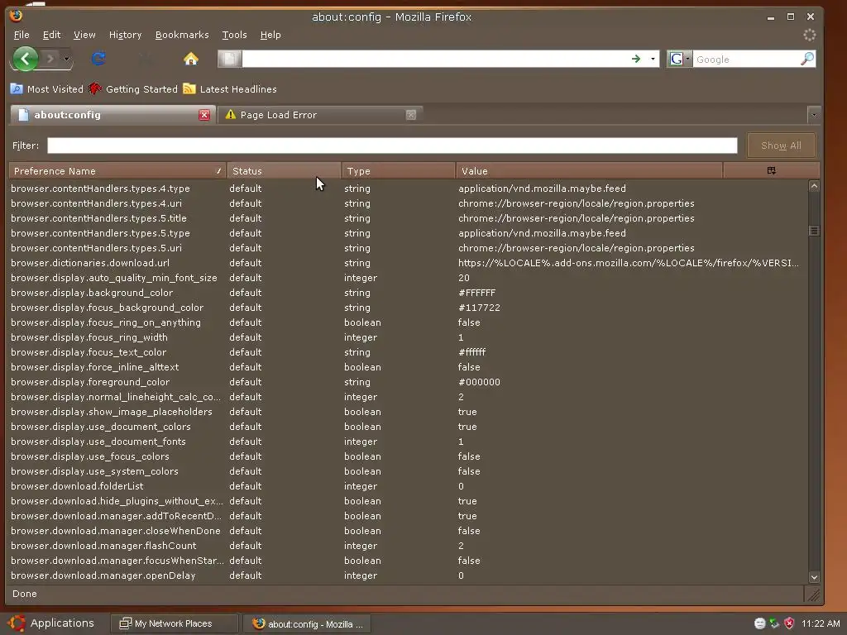Click the Forward navigation arrow

pos(50,59)
